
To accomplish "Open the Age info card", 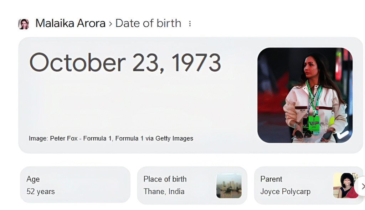I will point(75,185).
